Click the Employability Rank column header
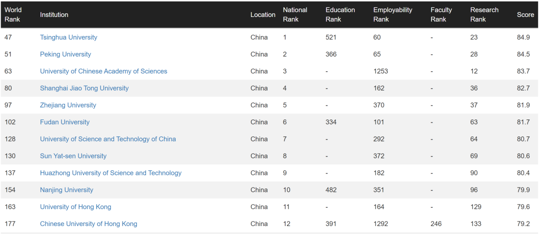The height and width of the screenshot is (234, 540). (x=392, y=14)
